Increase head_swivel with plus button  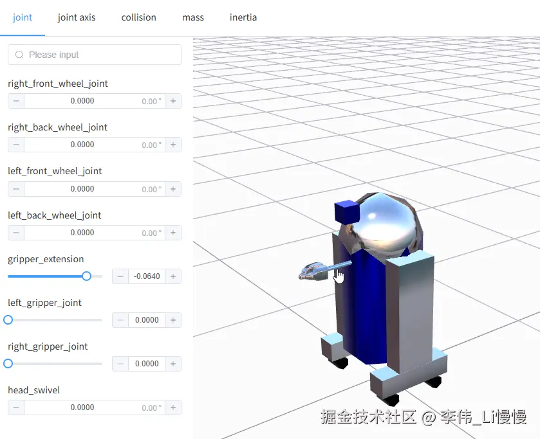[173, 408]
